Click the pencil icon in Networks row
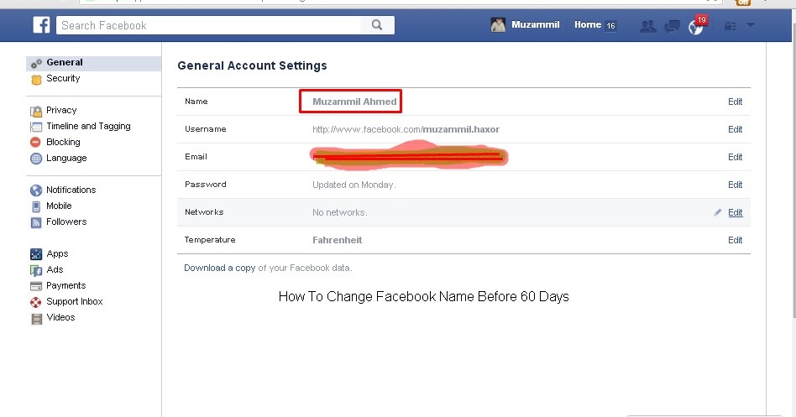Image resolution: width=796 pixels, height=417 pixels. tap(717, 212)
